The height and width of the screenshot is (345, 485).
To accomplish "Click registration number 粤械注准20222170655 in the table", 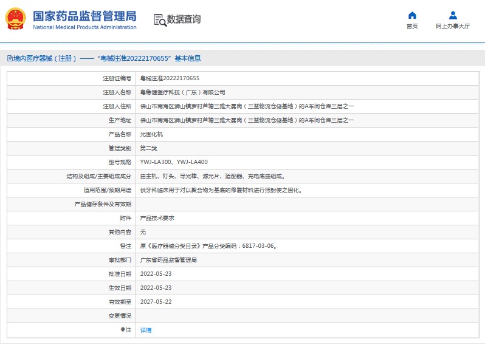I will [x=170, y=78].
